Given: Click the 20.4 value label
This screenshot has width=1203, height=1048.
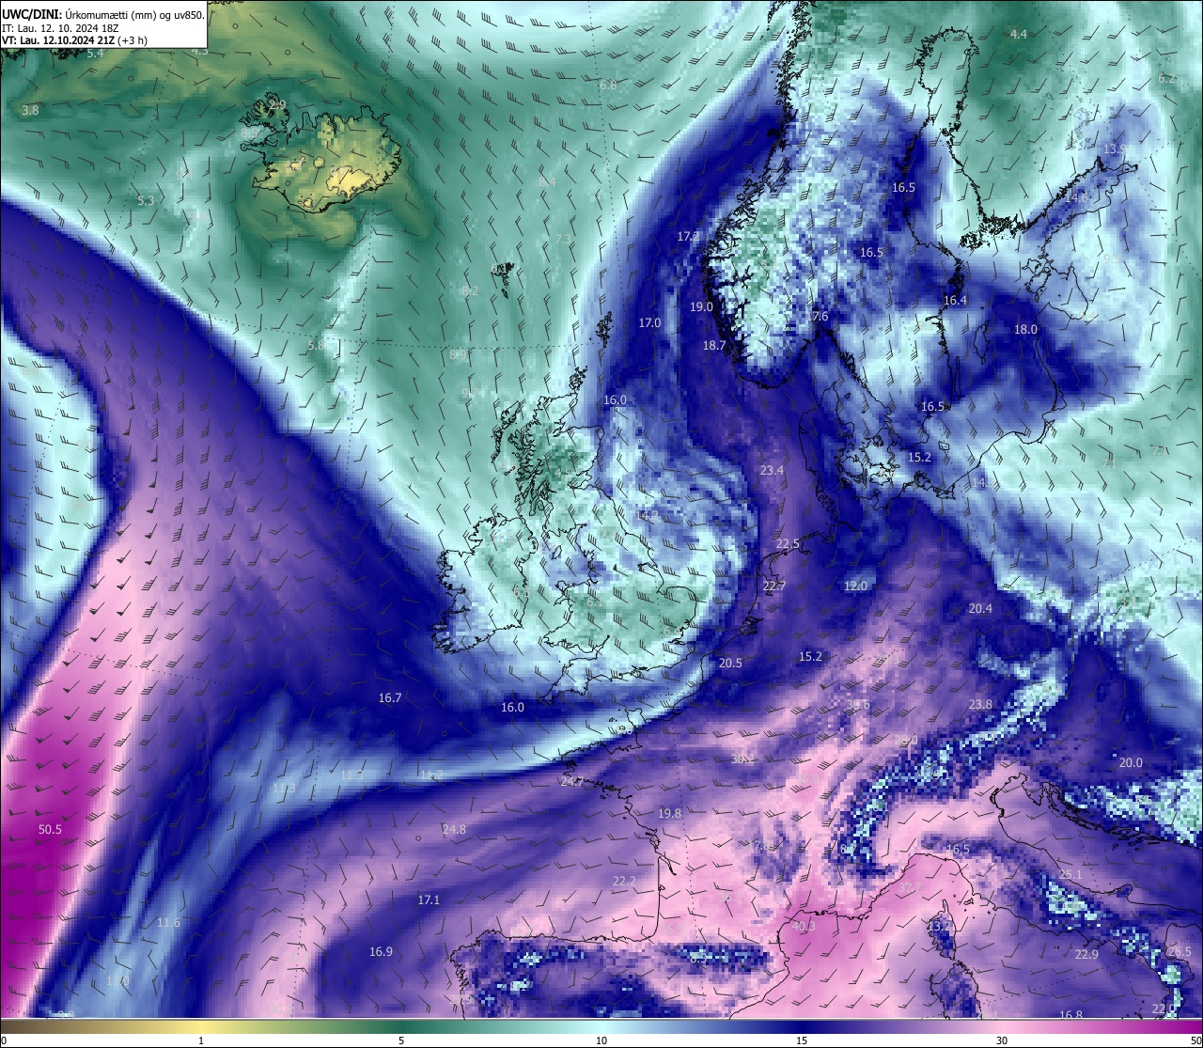Looking at the screenshot, I should (980, 608).
